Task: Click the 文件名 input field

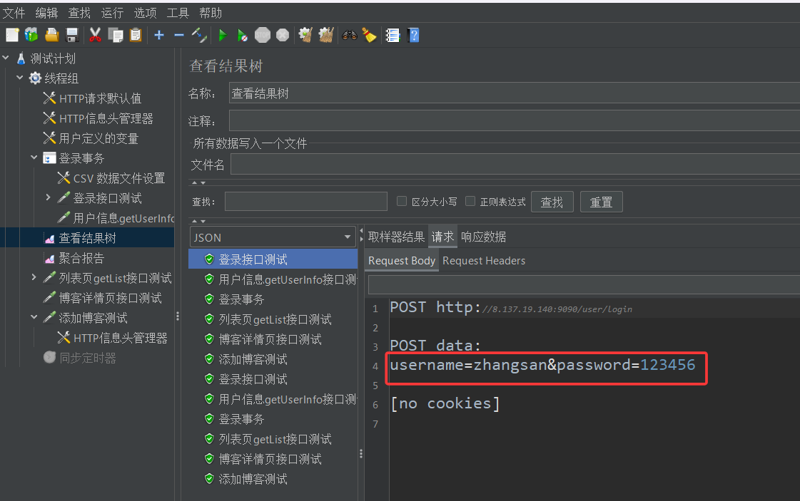Action: 515,165
